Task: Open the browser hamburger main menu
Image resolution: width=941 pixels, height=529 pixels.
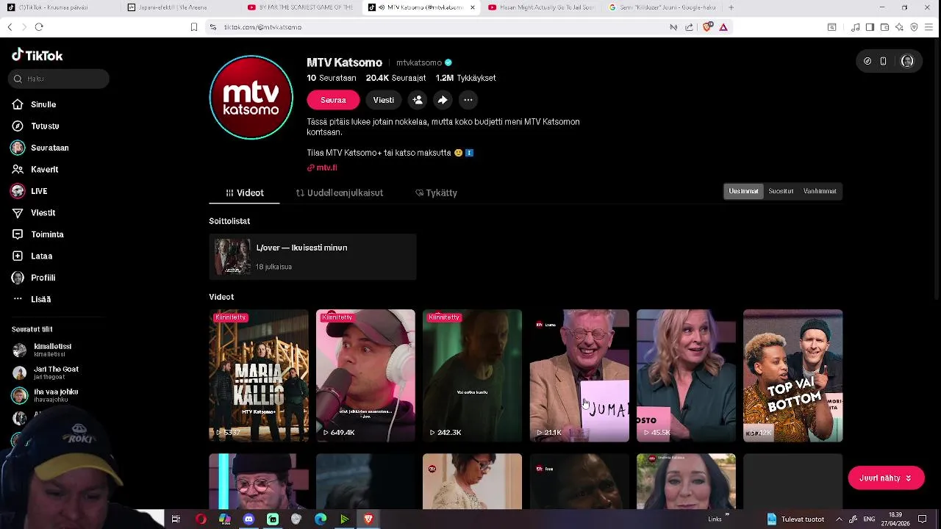Action: 929,27
